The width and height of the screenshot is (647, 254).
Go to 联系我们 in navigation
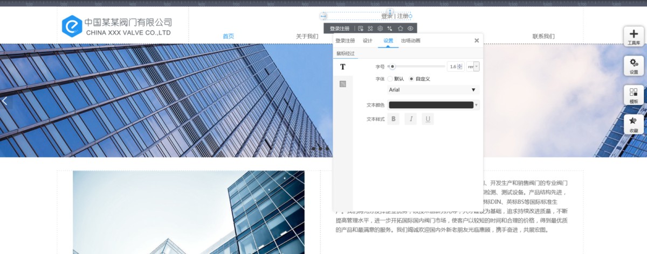(543, 36)
